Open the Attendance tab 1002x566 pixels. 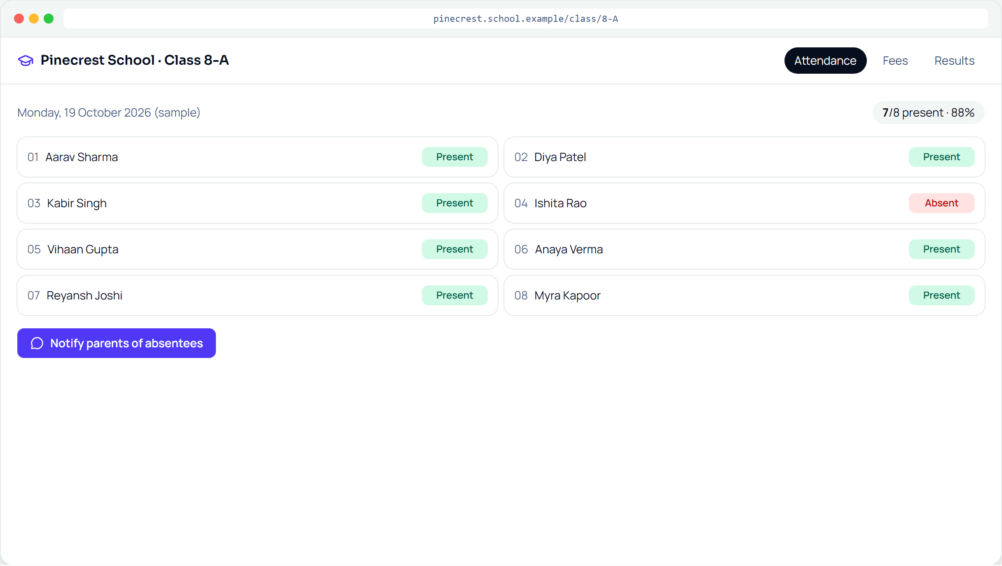pyautogui.click(x=825, y=61)
